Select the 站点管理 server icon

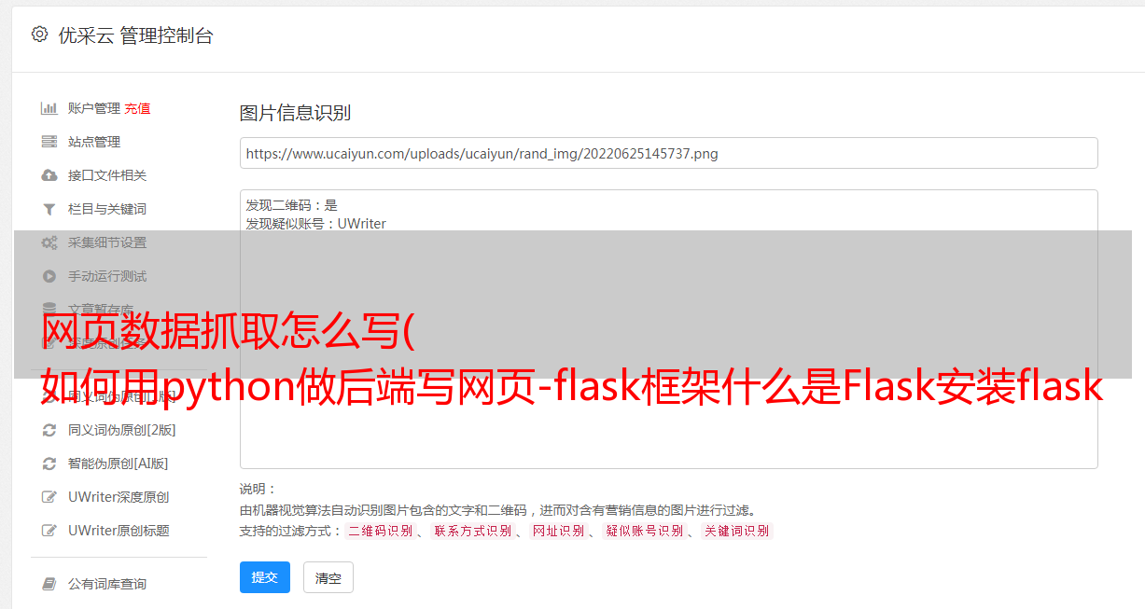coord(49,142)
